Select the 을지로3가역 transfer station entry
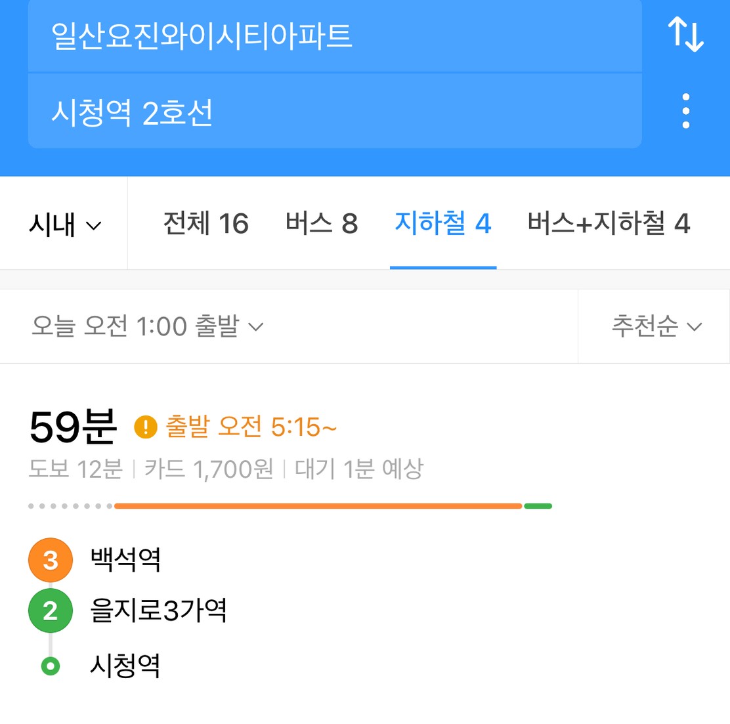This screenshot has width=730, height=724. pyautogui.click(x=158, y=610)
